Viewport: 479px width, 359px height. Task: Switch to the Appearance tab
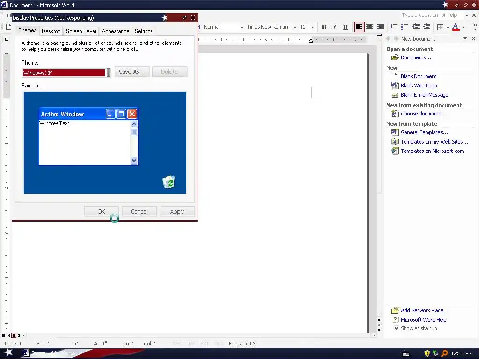tap(116, 31)
